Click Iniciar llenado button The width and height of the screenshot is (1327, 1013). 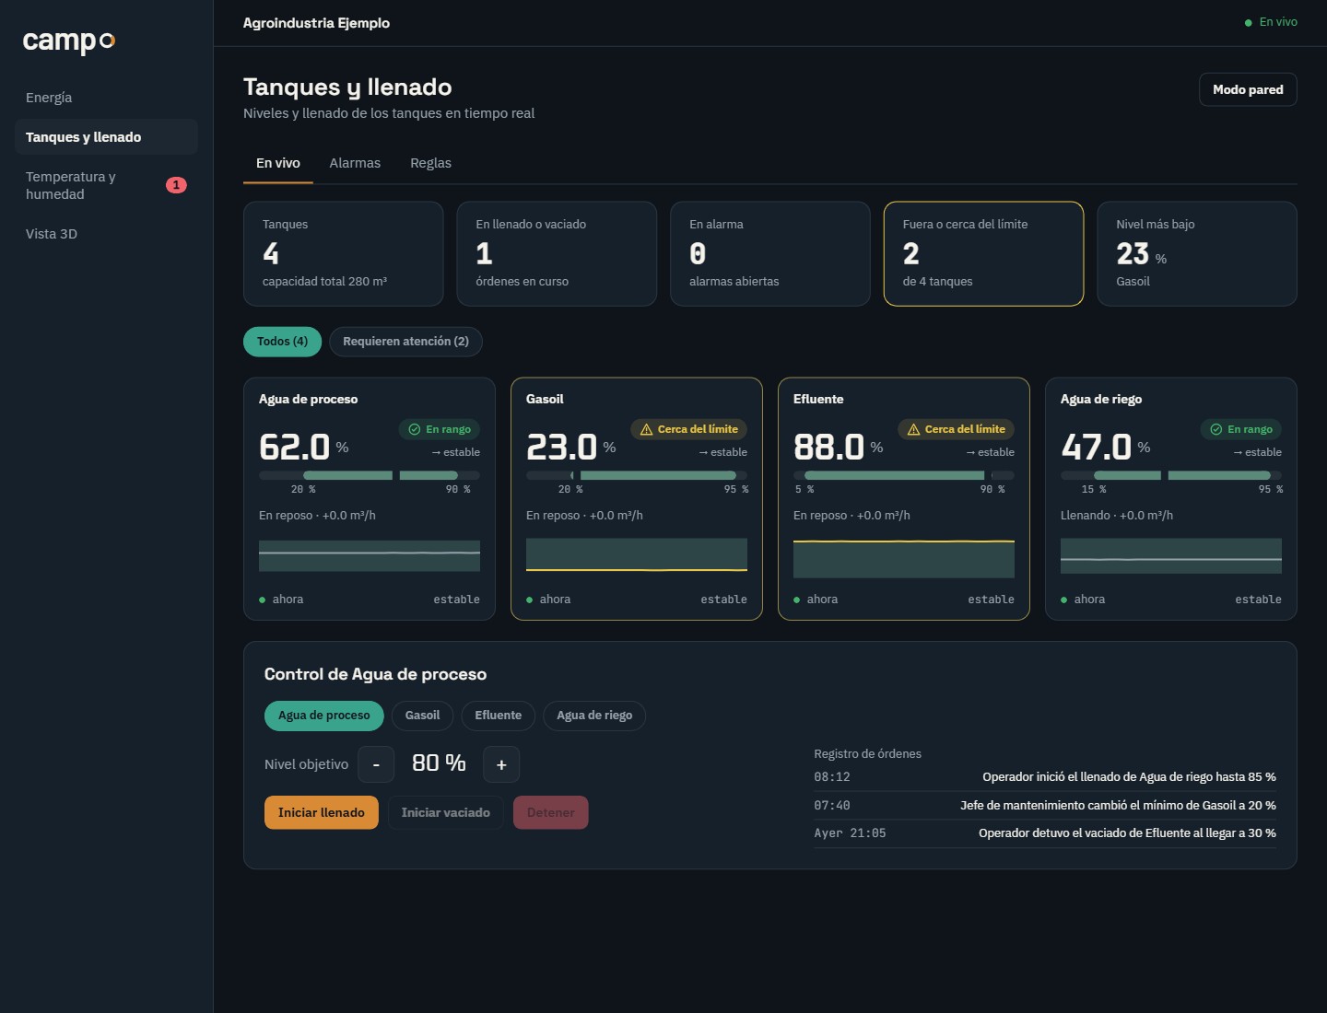[322, 812]
